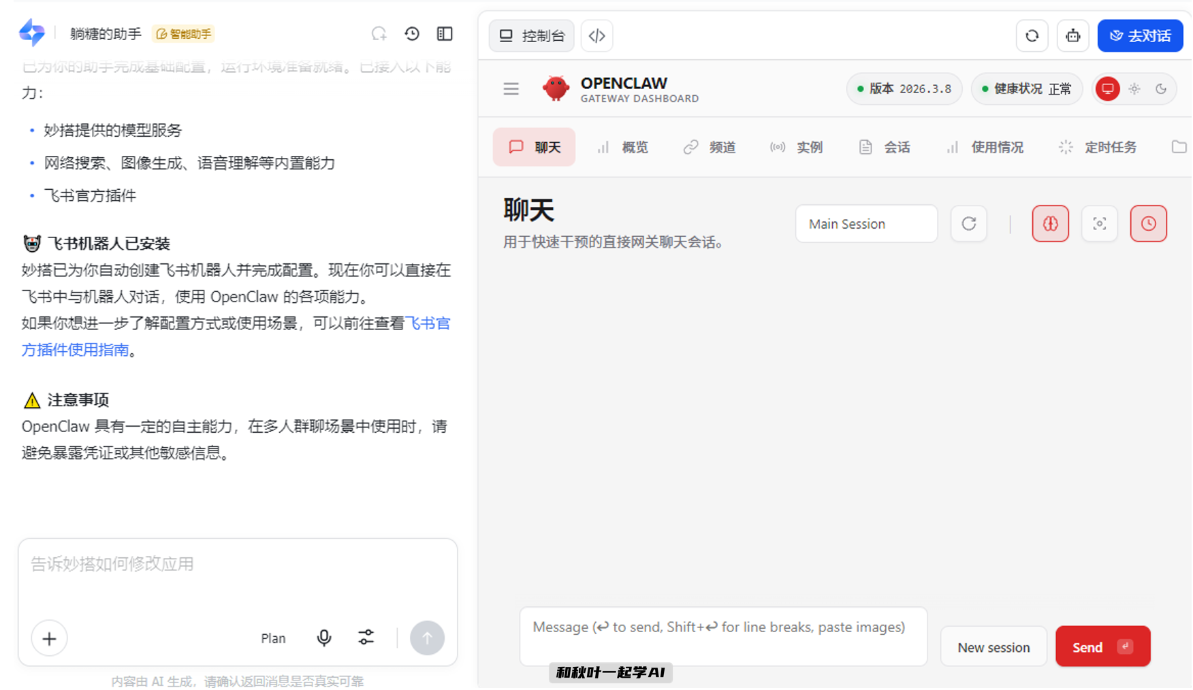1193x690 pixels.
Task: Open the 定时任务 tab
Action: tap(1098, 147)
